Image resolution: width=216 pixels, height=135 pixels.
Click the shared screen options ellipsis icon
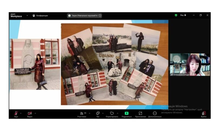coord(100,16)
